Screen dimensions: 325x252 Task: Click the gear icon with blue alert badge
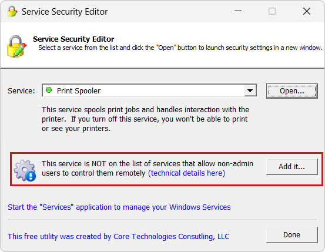coord(25,170)
